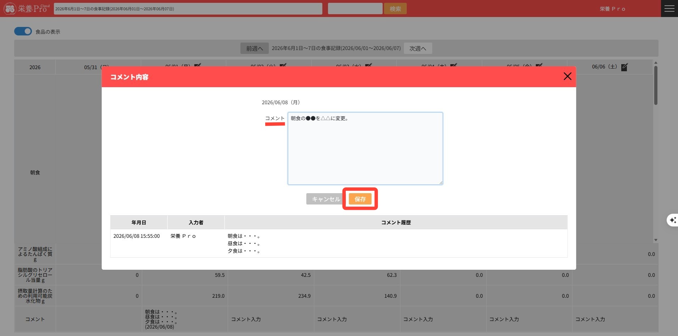Click the value 59.5 in the table
The image size is (678, 336).
[x=219, y=275]
